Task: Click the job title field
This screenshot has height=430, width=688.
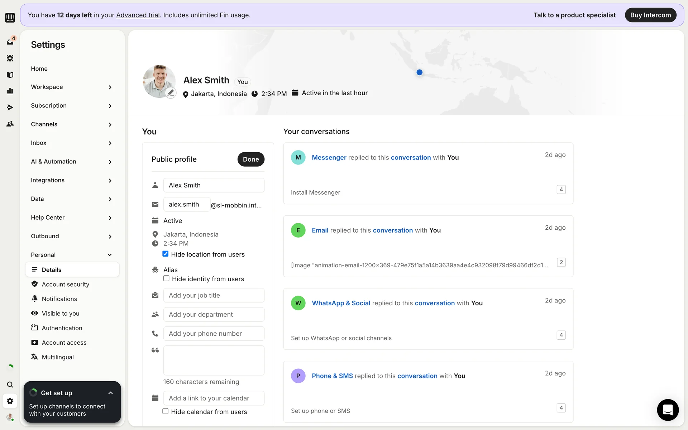Action: [214, 295]
